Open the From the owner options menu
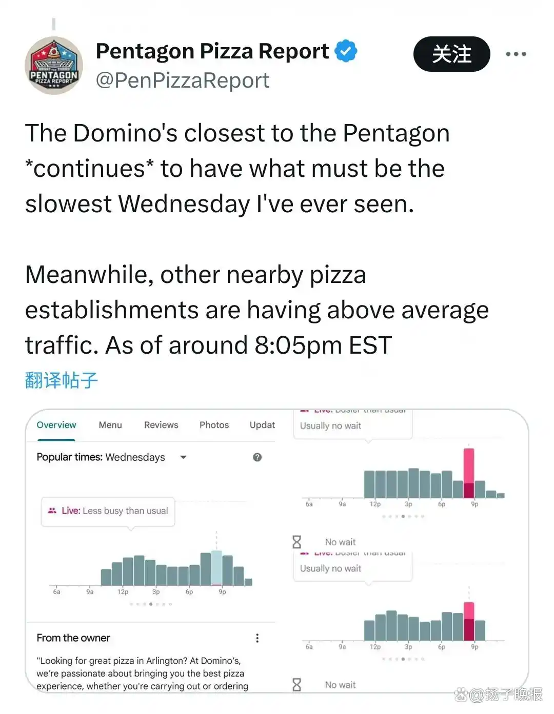This screenshot has height=714, width=554. pyautogui.click(x=257, y=638)
